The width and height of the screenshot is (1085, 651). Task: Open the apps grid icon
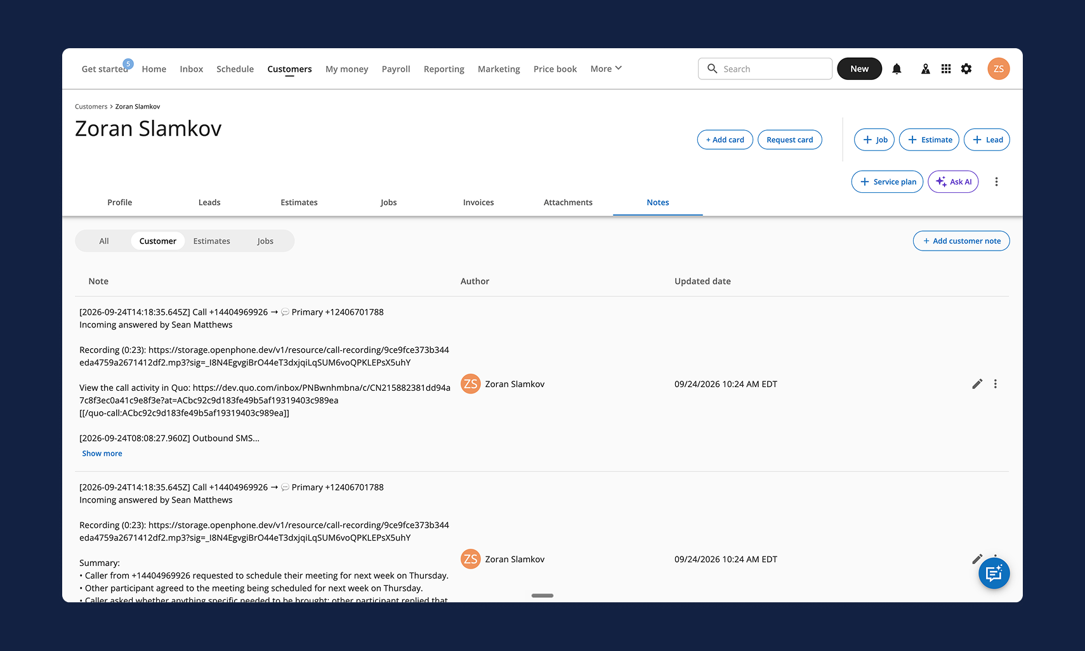[x=946, y=69]
